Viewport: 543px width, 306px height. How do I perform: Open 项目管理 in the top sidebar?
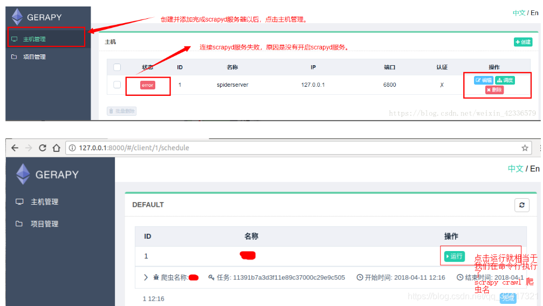(x=35, y=57)
